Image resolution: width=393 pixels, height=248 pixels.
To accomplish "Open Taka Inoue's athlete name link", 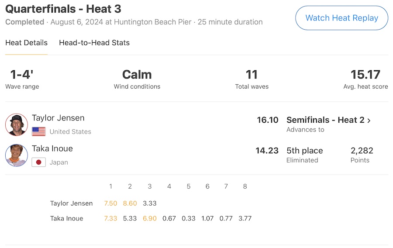I will click(x=52, y=148).
